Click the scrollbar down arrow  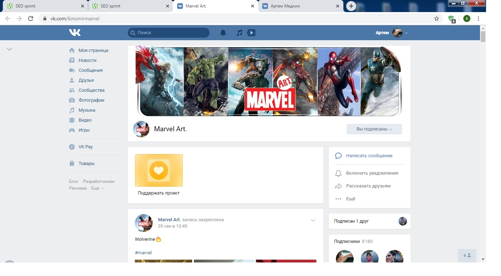click(x=483, y=259)
